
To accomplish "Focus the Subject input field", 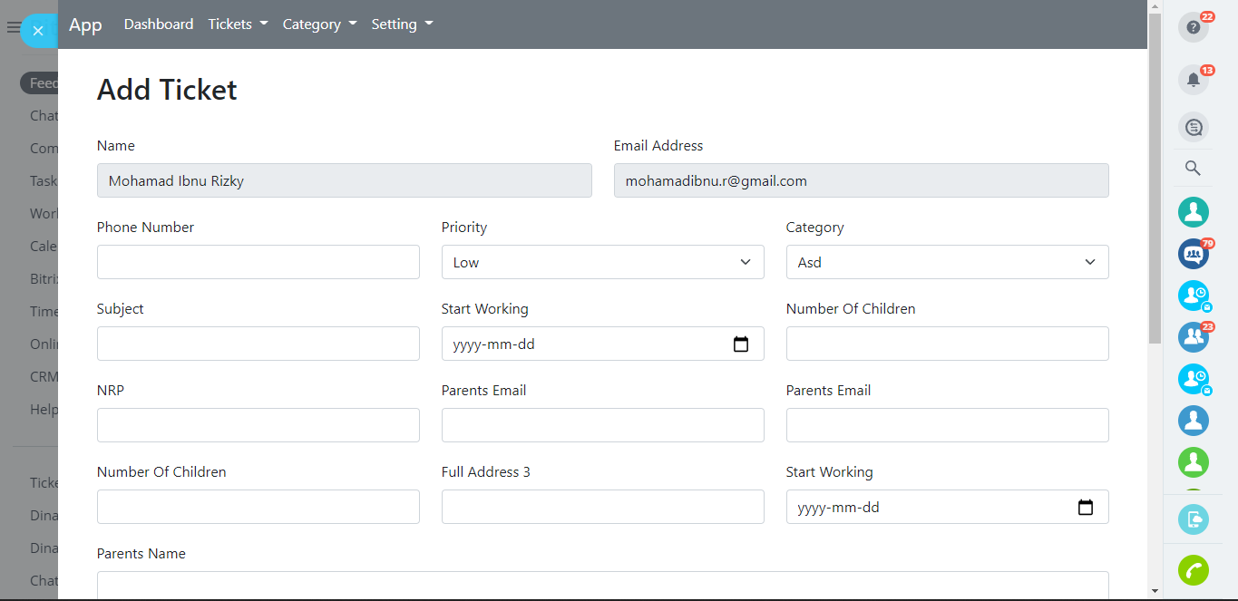I will point(258,344).
